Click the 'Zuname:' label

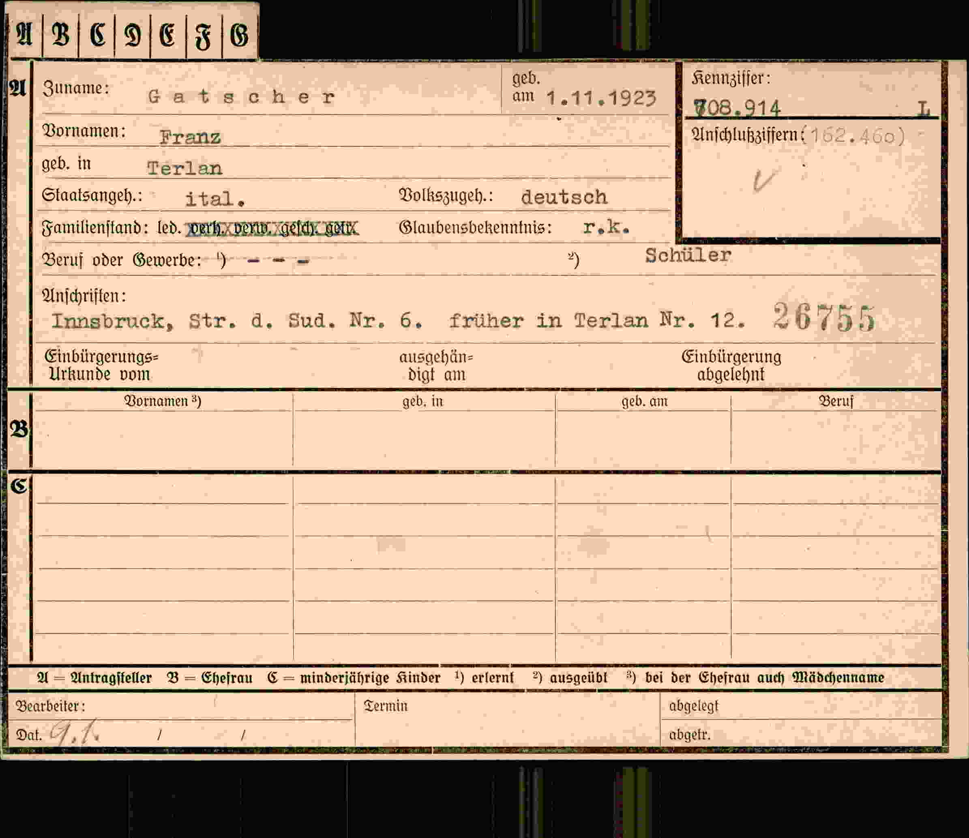click(76, 88)
